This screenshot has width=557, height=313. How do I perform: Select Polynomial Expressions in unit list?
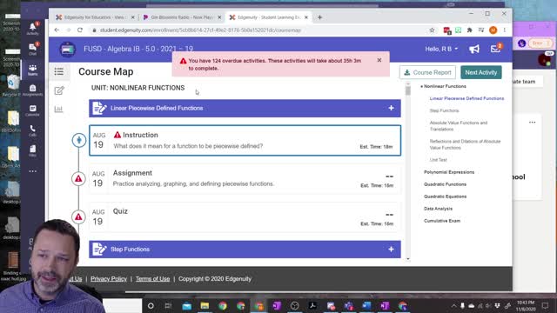[449, 172]
